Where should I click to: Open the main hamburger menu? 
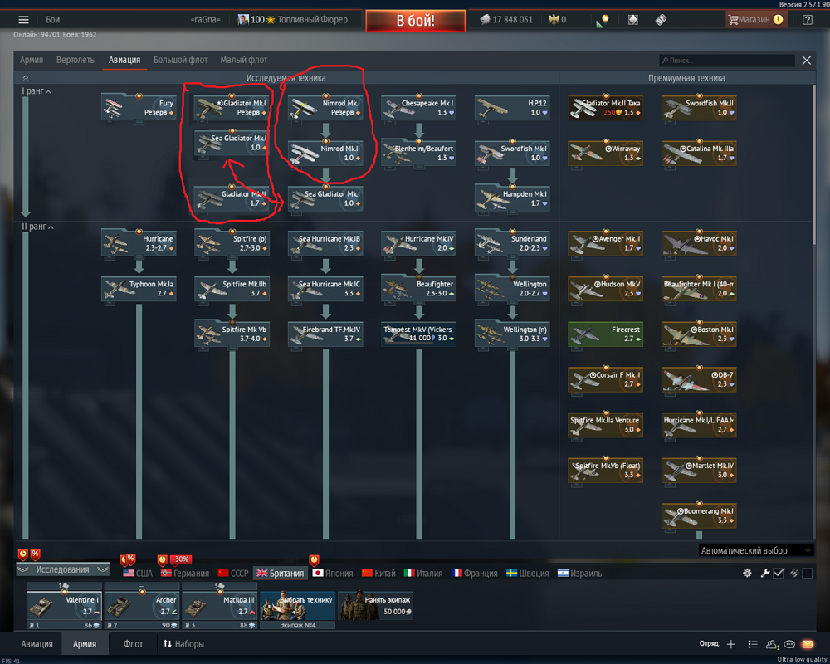coord(23,20)
